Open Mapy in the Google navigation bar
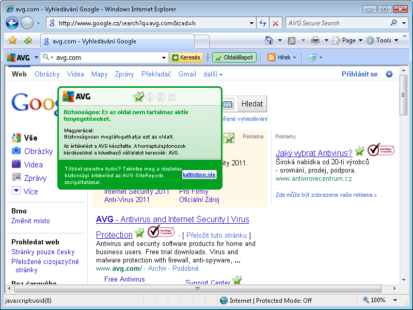The image size is (413, 310). tap(99, 74)
